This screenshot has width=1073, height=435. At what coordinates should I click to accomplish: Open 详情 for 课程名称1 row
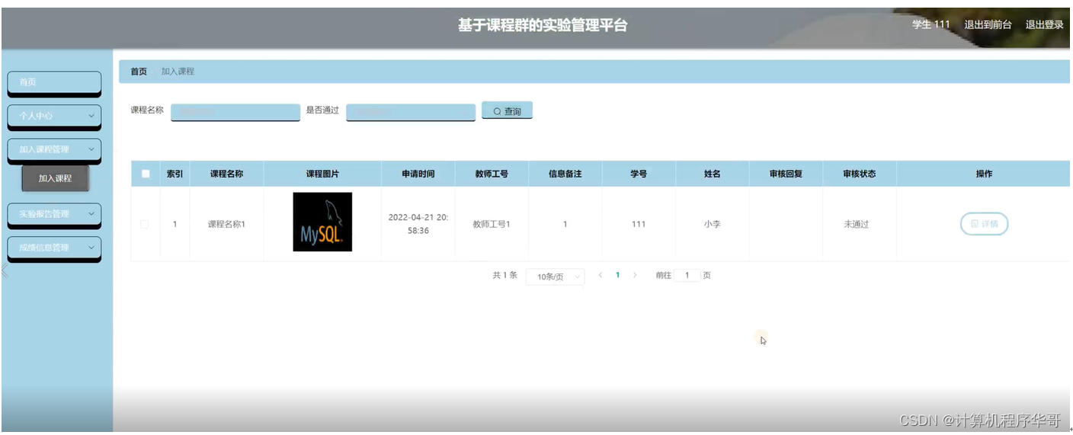click(x=984, y=224)
